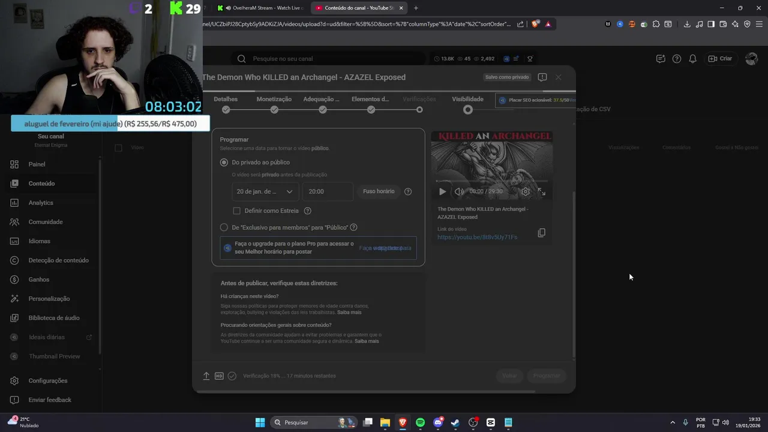The width and height of the screenshot is (768, 432).
Task: Click the video preview progress bar
Action: point(492,181)
